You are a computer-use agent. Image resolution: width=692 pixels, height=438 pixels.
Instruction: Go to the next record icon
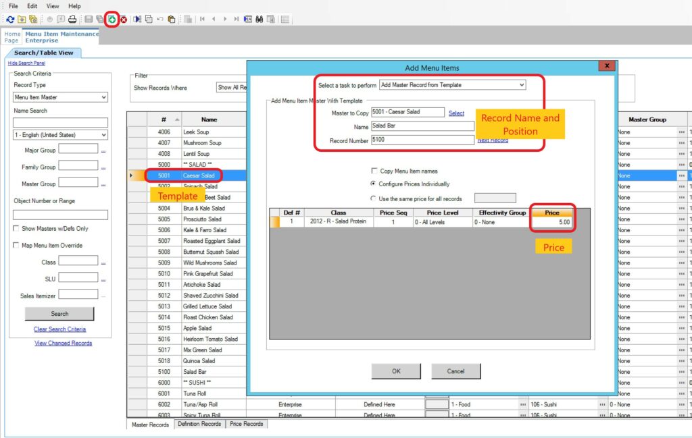(x=225, y=20)
